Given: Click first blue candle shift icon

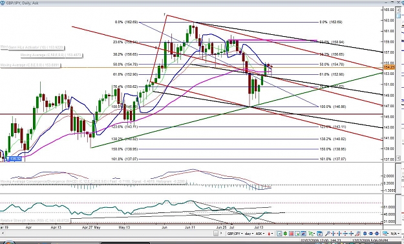Looking at the screenshot, I should pyautogui.click(x=365, y=234).
